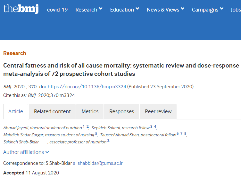The image size is (241, 177).
Task: Open the DOI link for bmj.m3324
Action: pos(87,87)
